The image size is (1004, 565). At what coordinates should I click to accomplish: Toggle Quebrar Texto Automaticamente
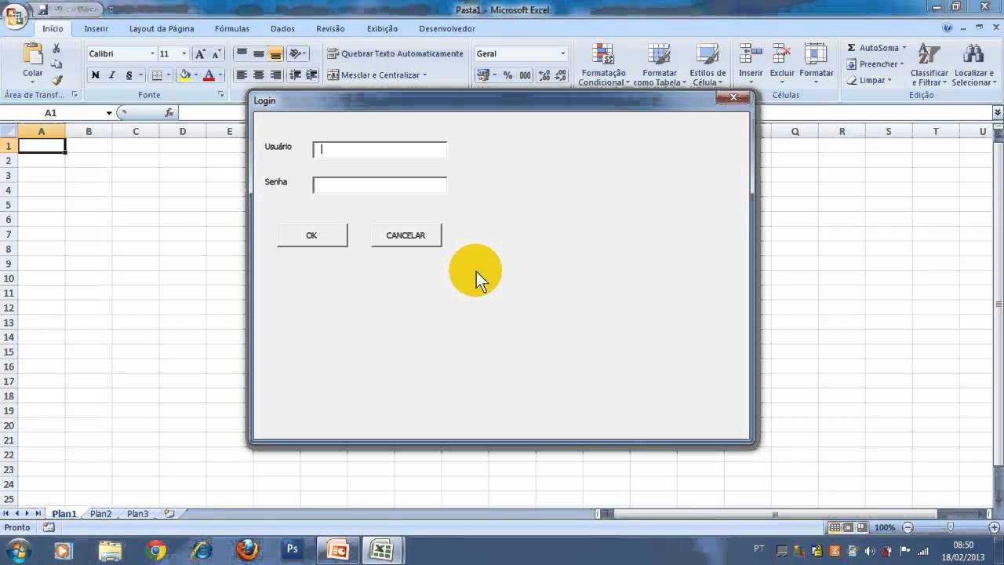(395, 53)
